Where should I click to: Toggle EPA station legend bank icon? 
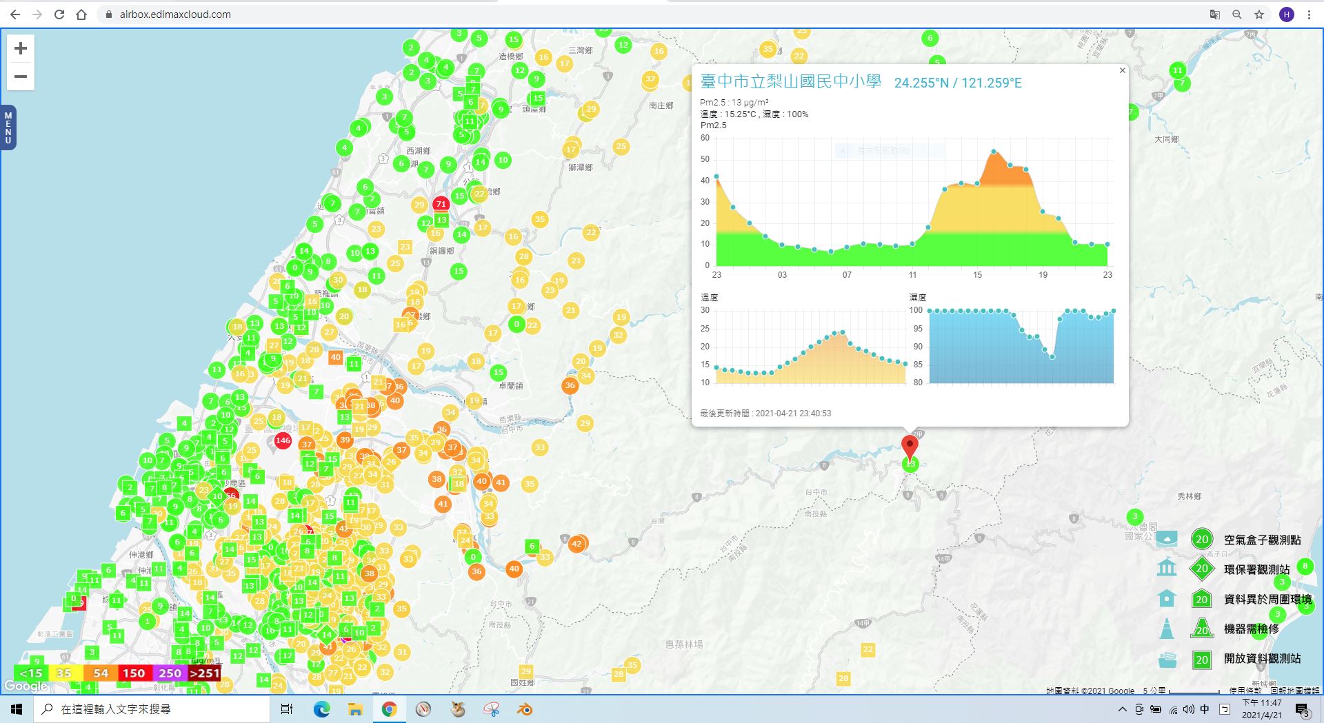tap(1167, 569)
